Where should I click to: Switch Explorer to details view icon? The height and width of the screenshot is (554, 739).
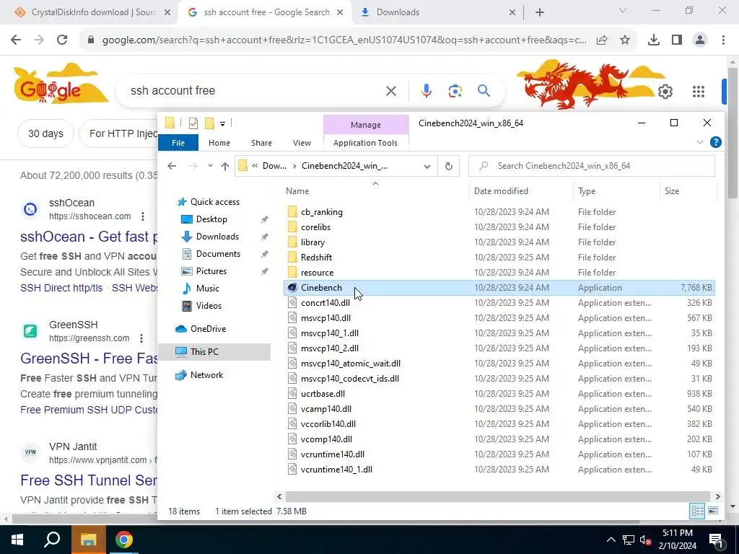pyautogui.click(x=697, y=511)
